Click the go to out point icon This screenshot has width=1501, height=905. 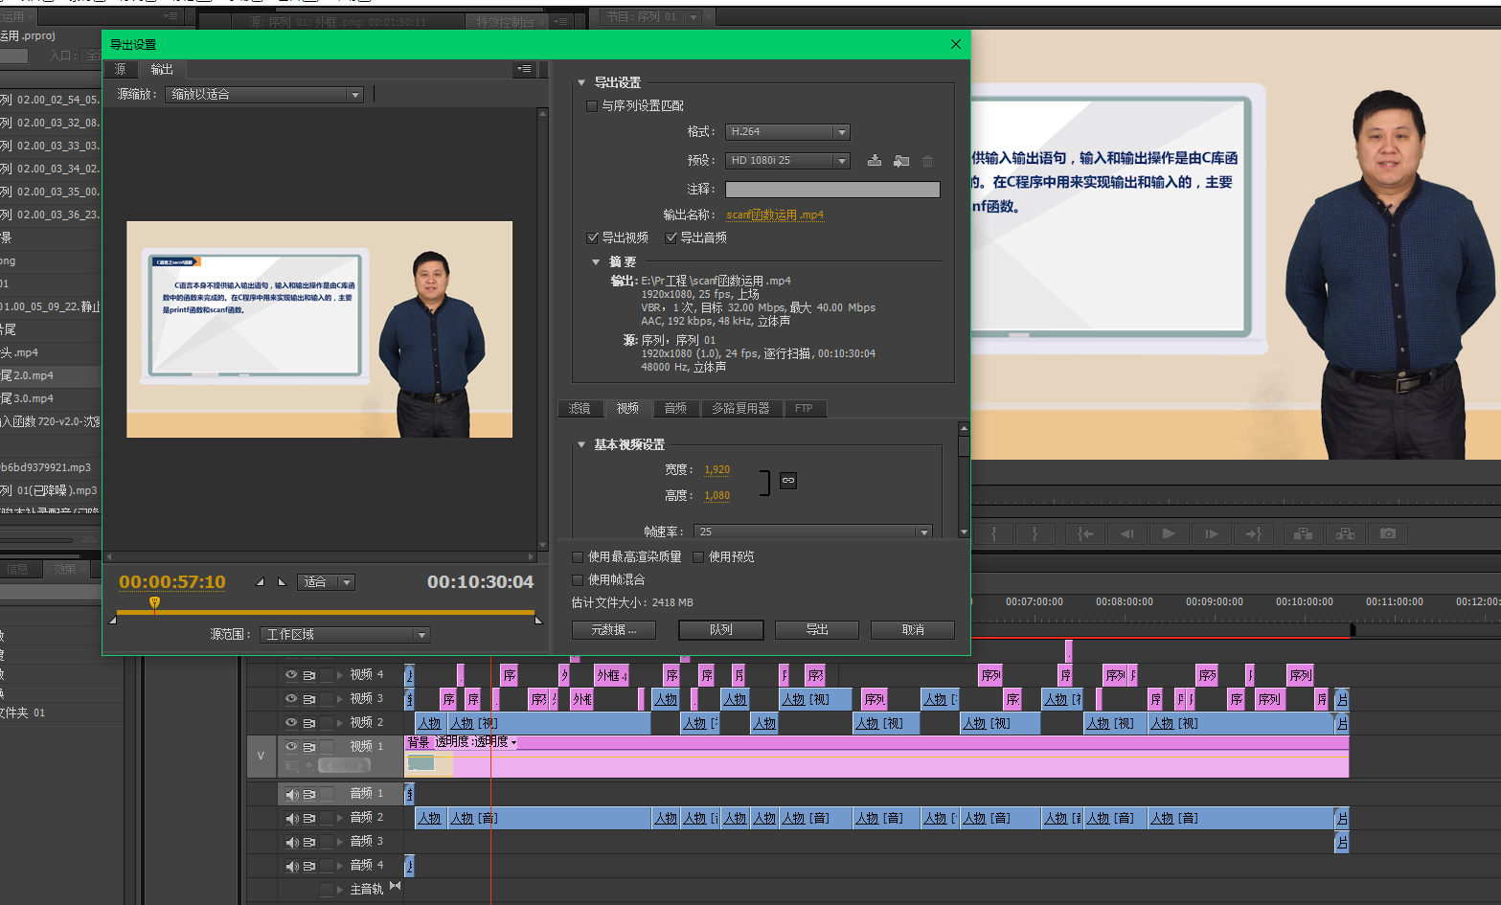click(x=1253, y=533)
